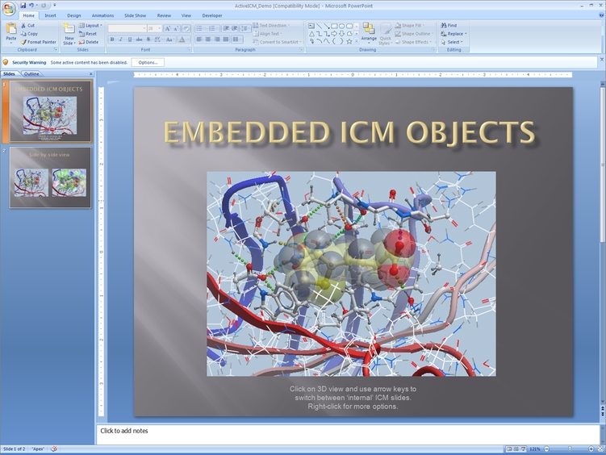Delete the selected slide
Screen dimensions: 606x455
90,42
